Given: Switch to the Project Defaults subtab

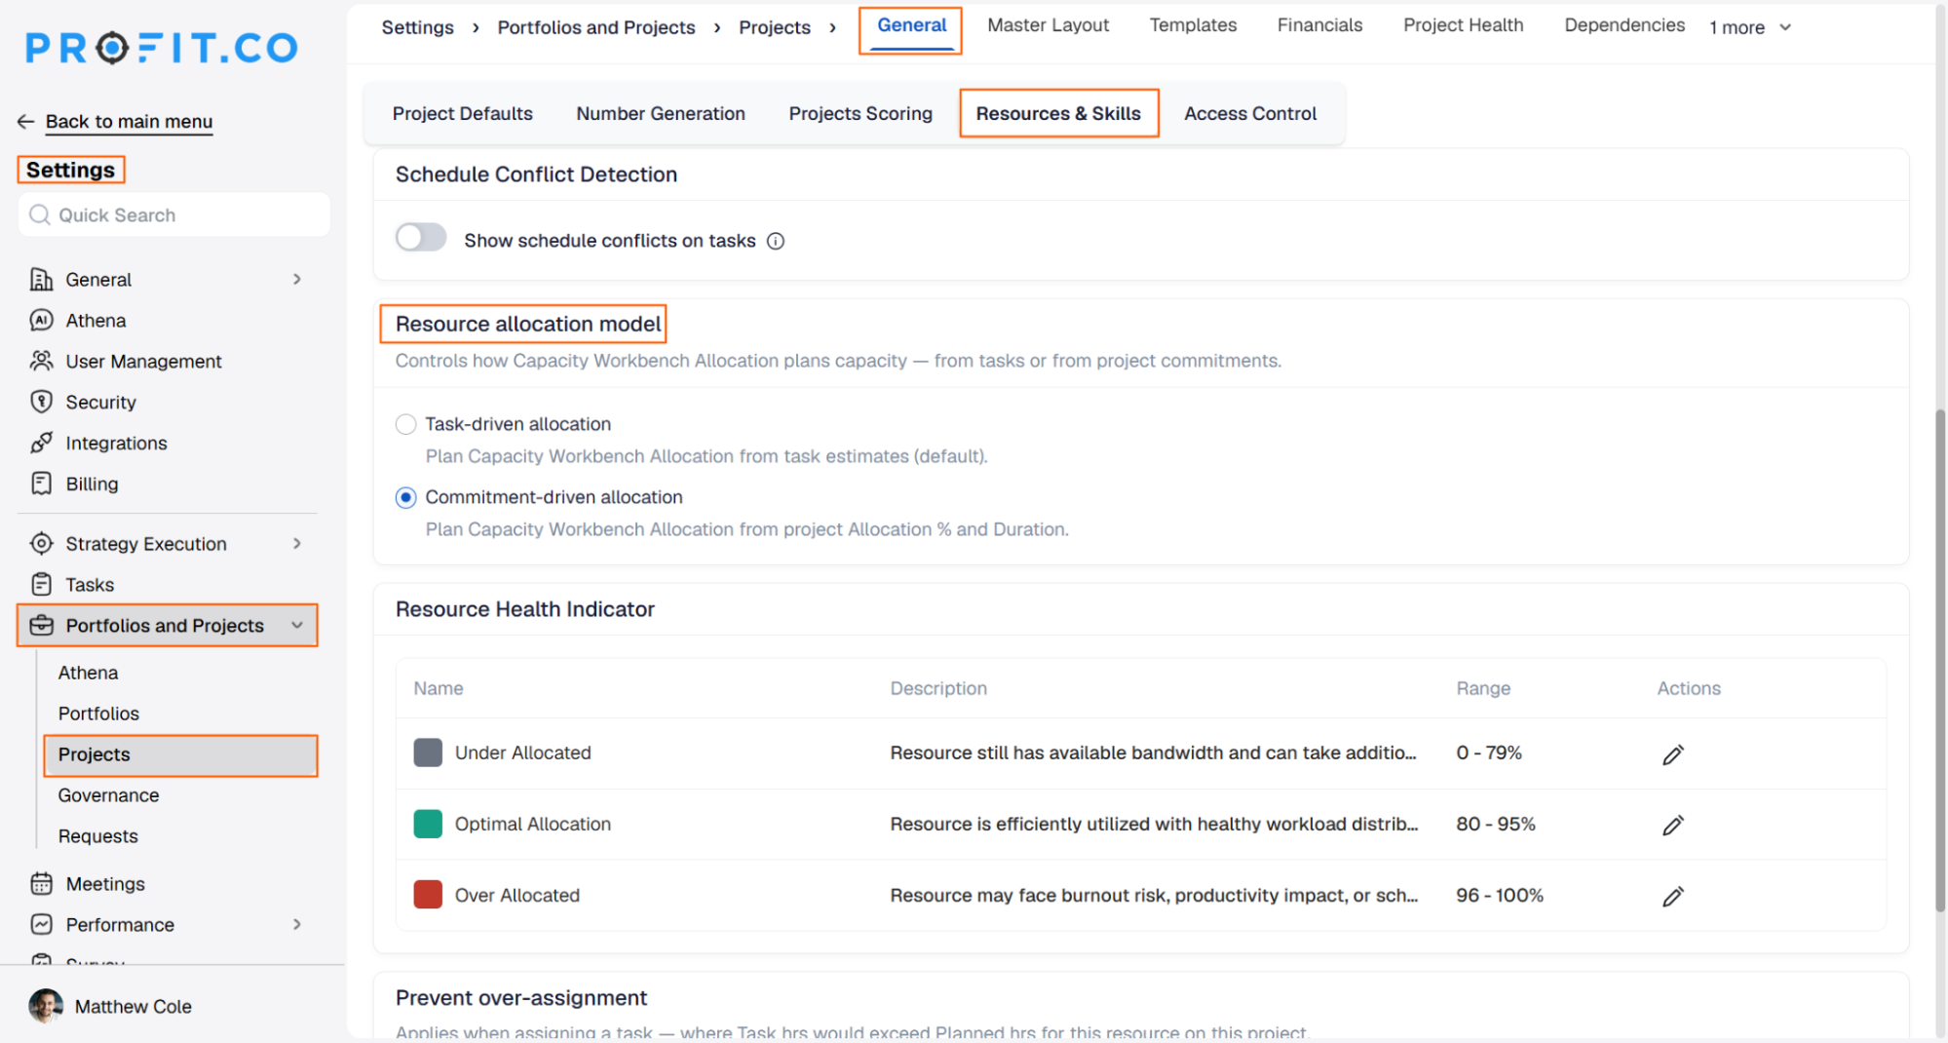Looking at the screenshot, I should [x=463, y=114].
